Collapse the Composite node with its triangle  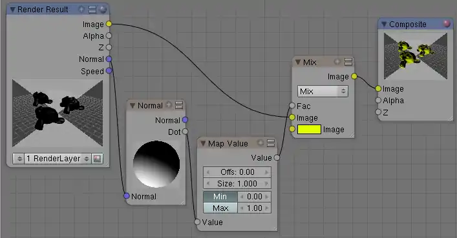[384, 24]
